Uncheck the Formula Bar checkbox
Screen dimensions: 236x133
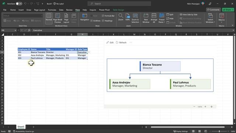(x=103, y=16)
